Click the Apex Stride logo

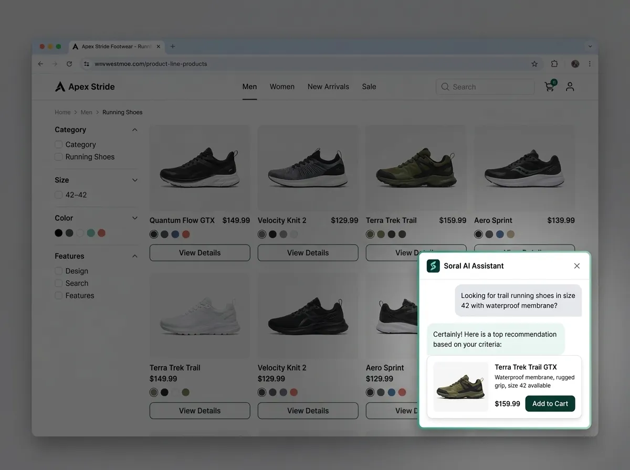tap(85, 87)
